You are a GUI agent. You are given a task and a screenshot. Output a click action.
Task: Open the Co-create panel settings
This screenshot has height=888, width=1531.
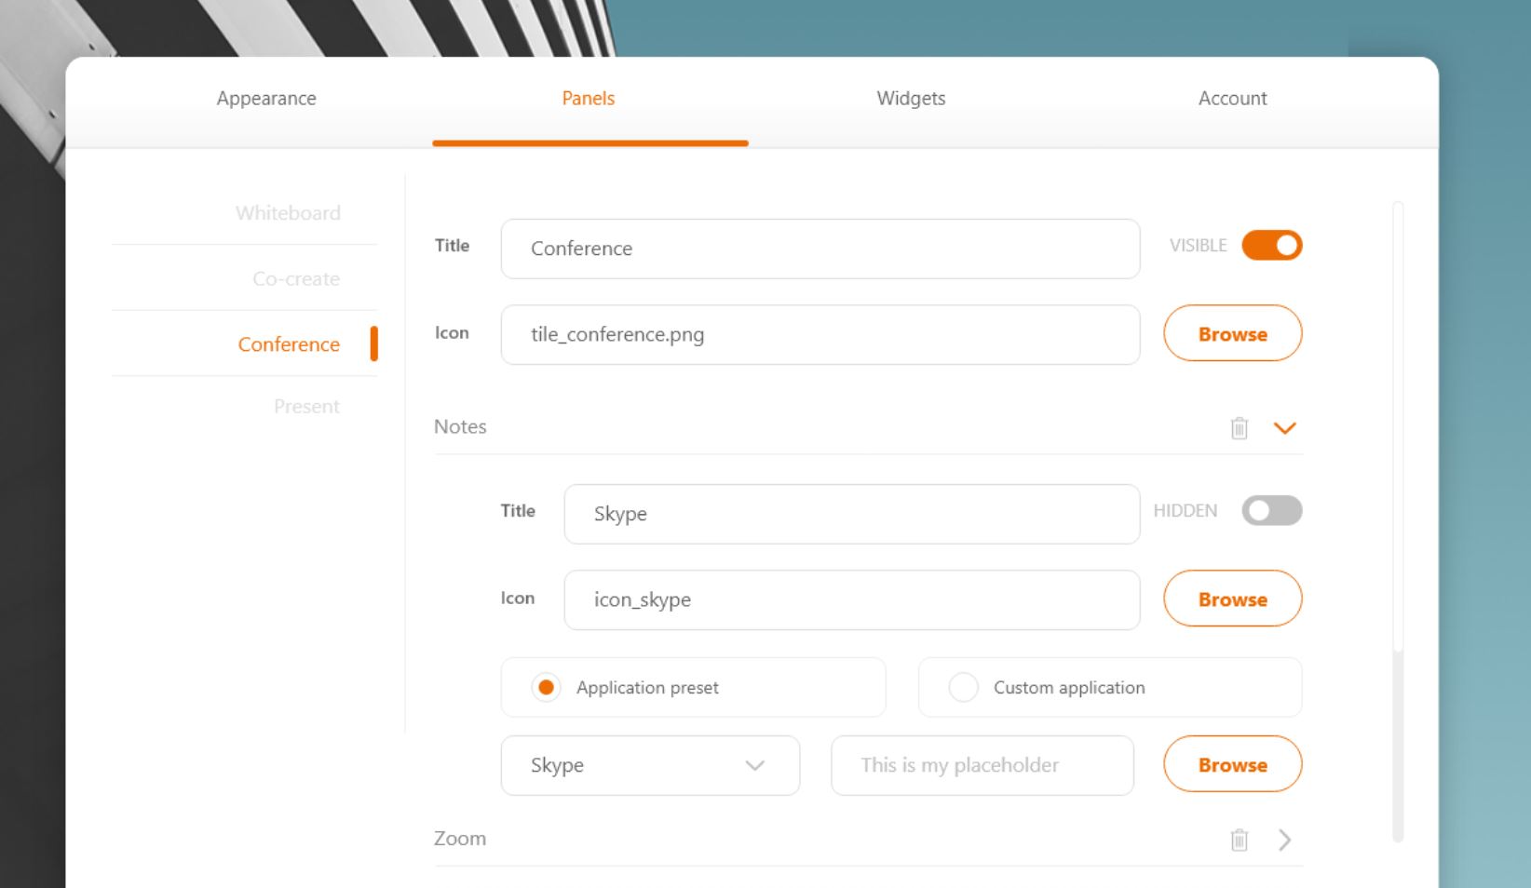(296, 279)
